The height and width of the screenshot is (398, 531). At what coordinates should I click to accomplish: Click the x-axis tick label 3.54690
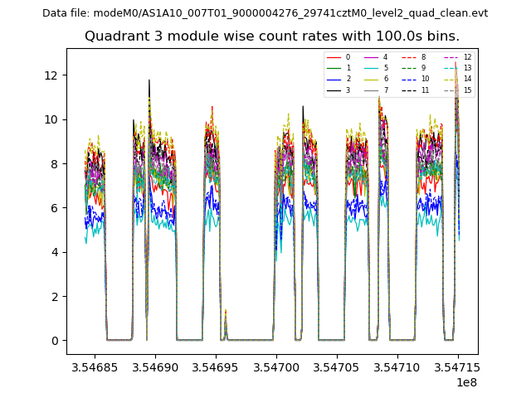pos(155,366)
